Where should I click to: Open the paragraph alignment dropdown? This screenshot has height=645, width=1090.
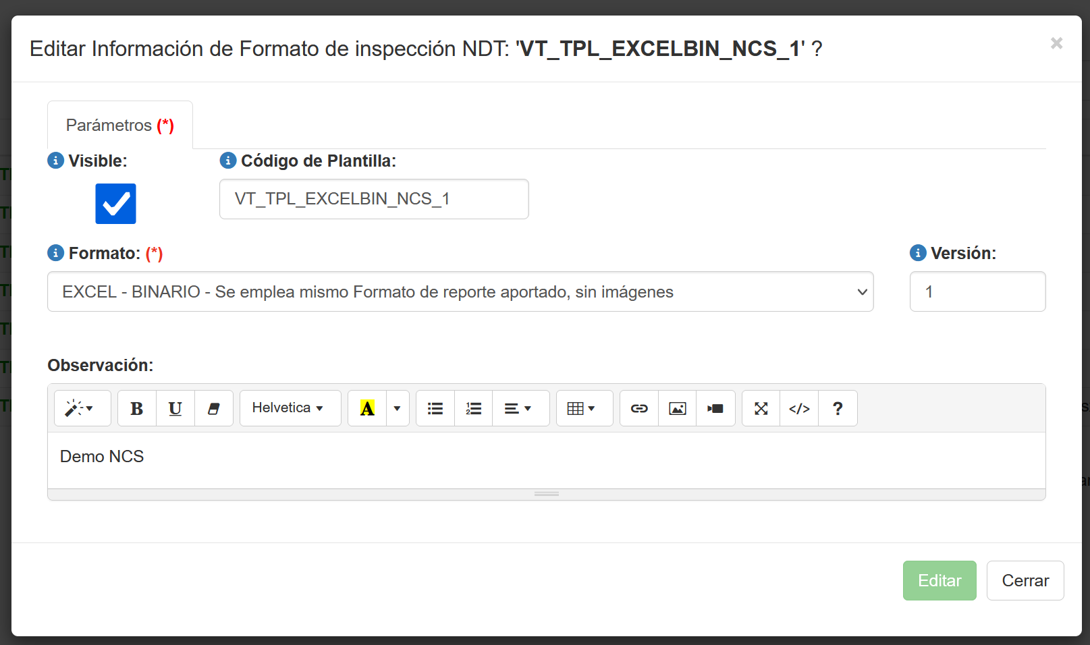pyautogui.click(x=518, y=408)
